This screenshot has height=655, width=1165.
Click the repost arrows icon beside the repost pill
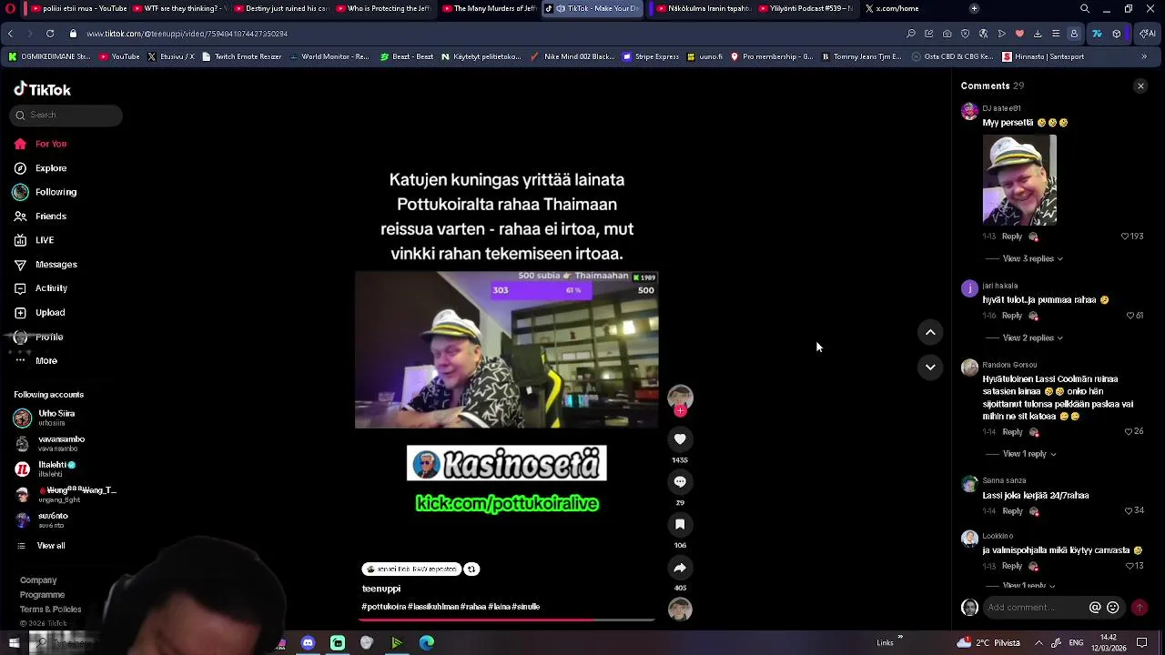471,569
